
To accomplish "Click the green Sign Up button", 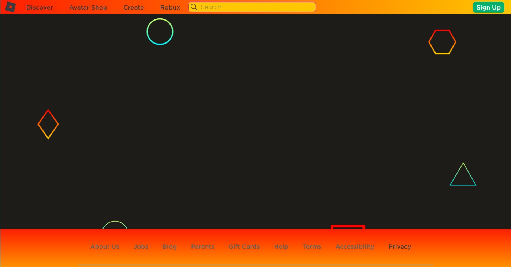I will [488, 7].
